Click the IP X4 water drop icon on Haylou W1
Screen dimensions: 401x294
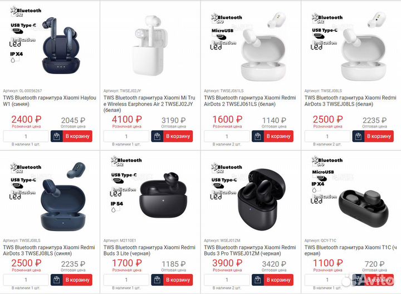click(x=13, y=60)
